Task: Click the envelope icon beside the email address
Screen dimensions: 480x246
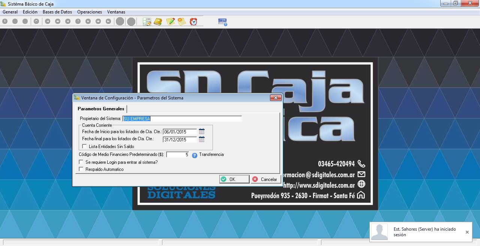Action: [361, 174]
